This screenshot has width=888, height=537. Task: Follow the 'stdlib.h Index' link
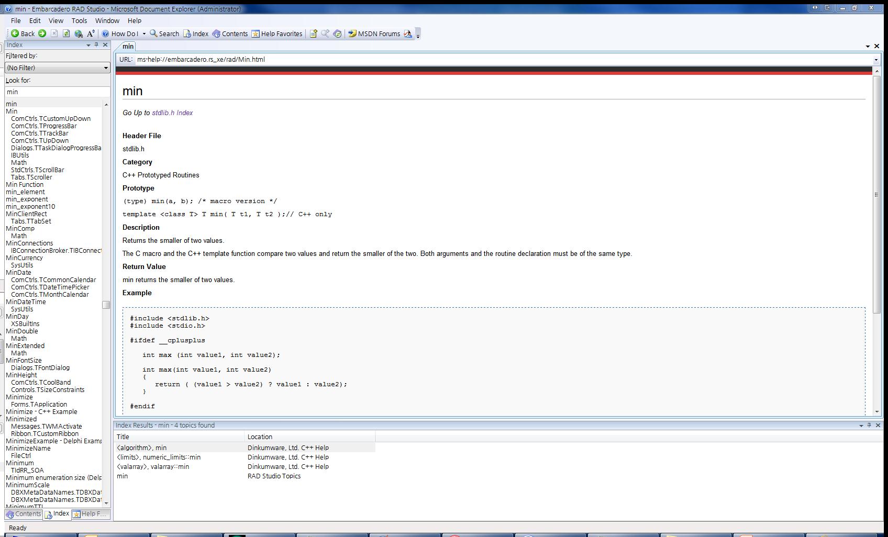(172, 113)
